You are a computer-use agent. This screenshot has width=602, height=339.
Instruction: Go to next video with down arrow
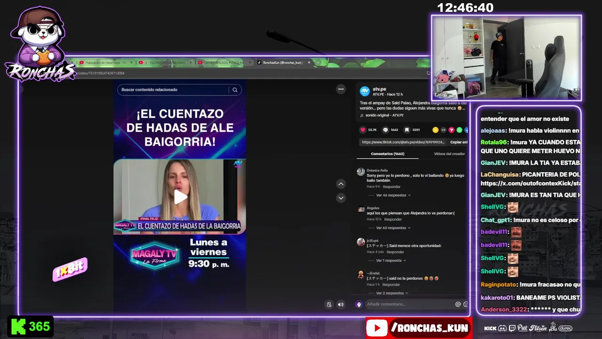[341, 198]
